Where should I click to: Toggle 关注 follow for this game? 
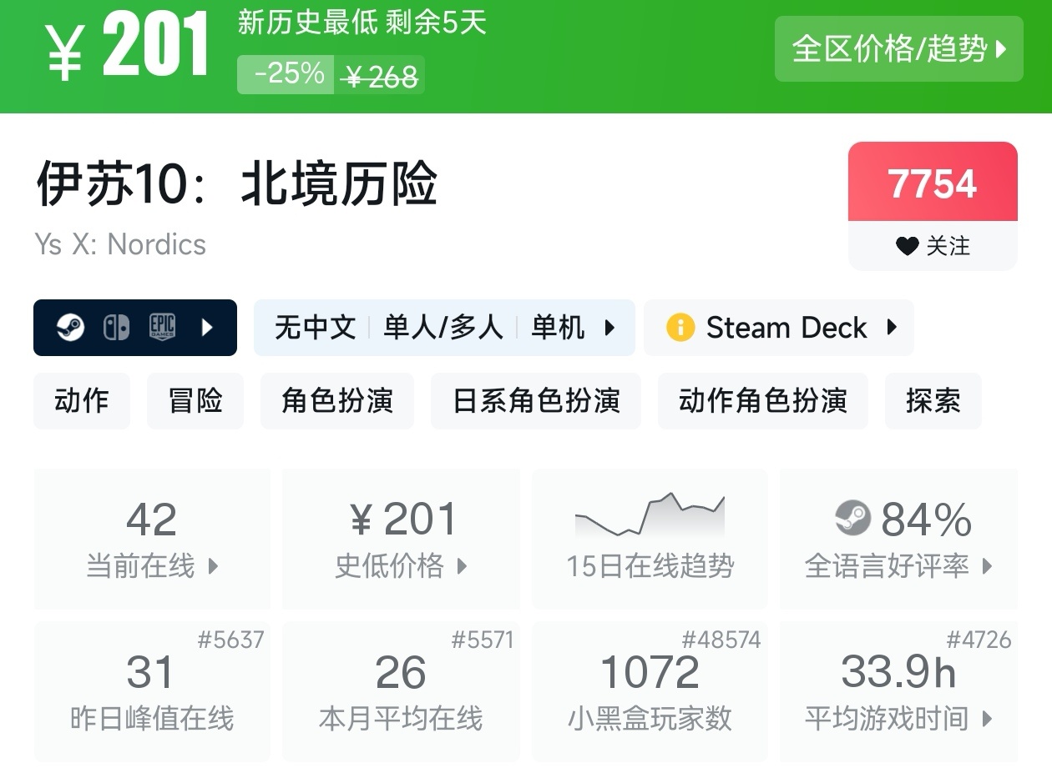pyautogui.click(x=933, y=246)
